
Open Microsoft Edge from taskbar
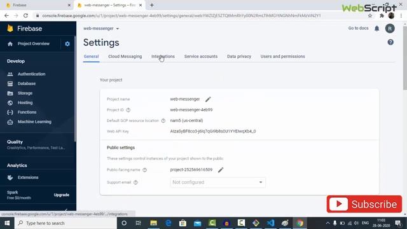168,223
